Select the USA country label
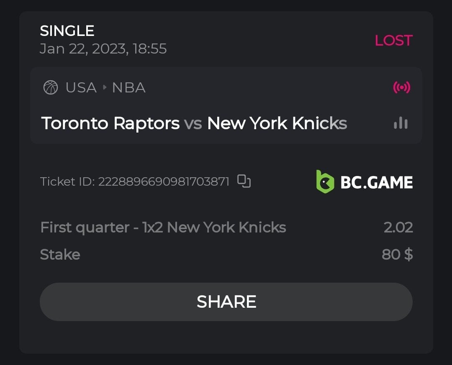 click(x=81, y=88)
